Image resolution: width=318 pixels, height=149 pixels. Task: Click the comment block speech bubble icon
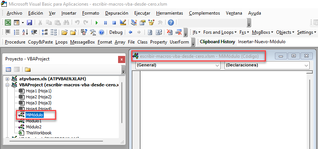(x=8, y=32)
